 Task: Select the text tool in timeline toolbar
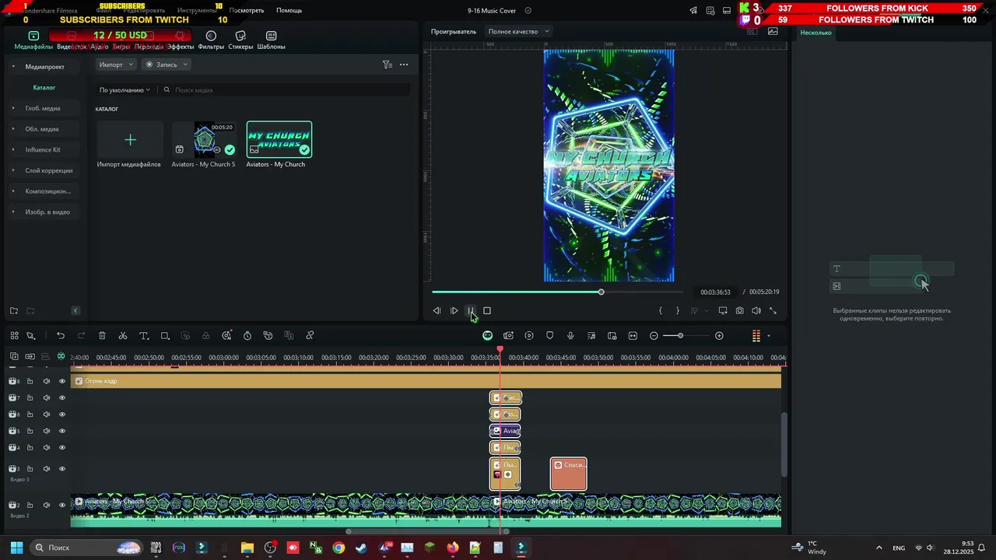coord(144,336)
